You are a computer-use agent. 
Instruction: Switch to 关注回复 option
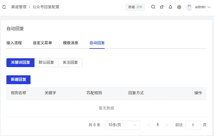tap(70, 63)
